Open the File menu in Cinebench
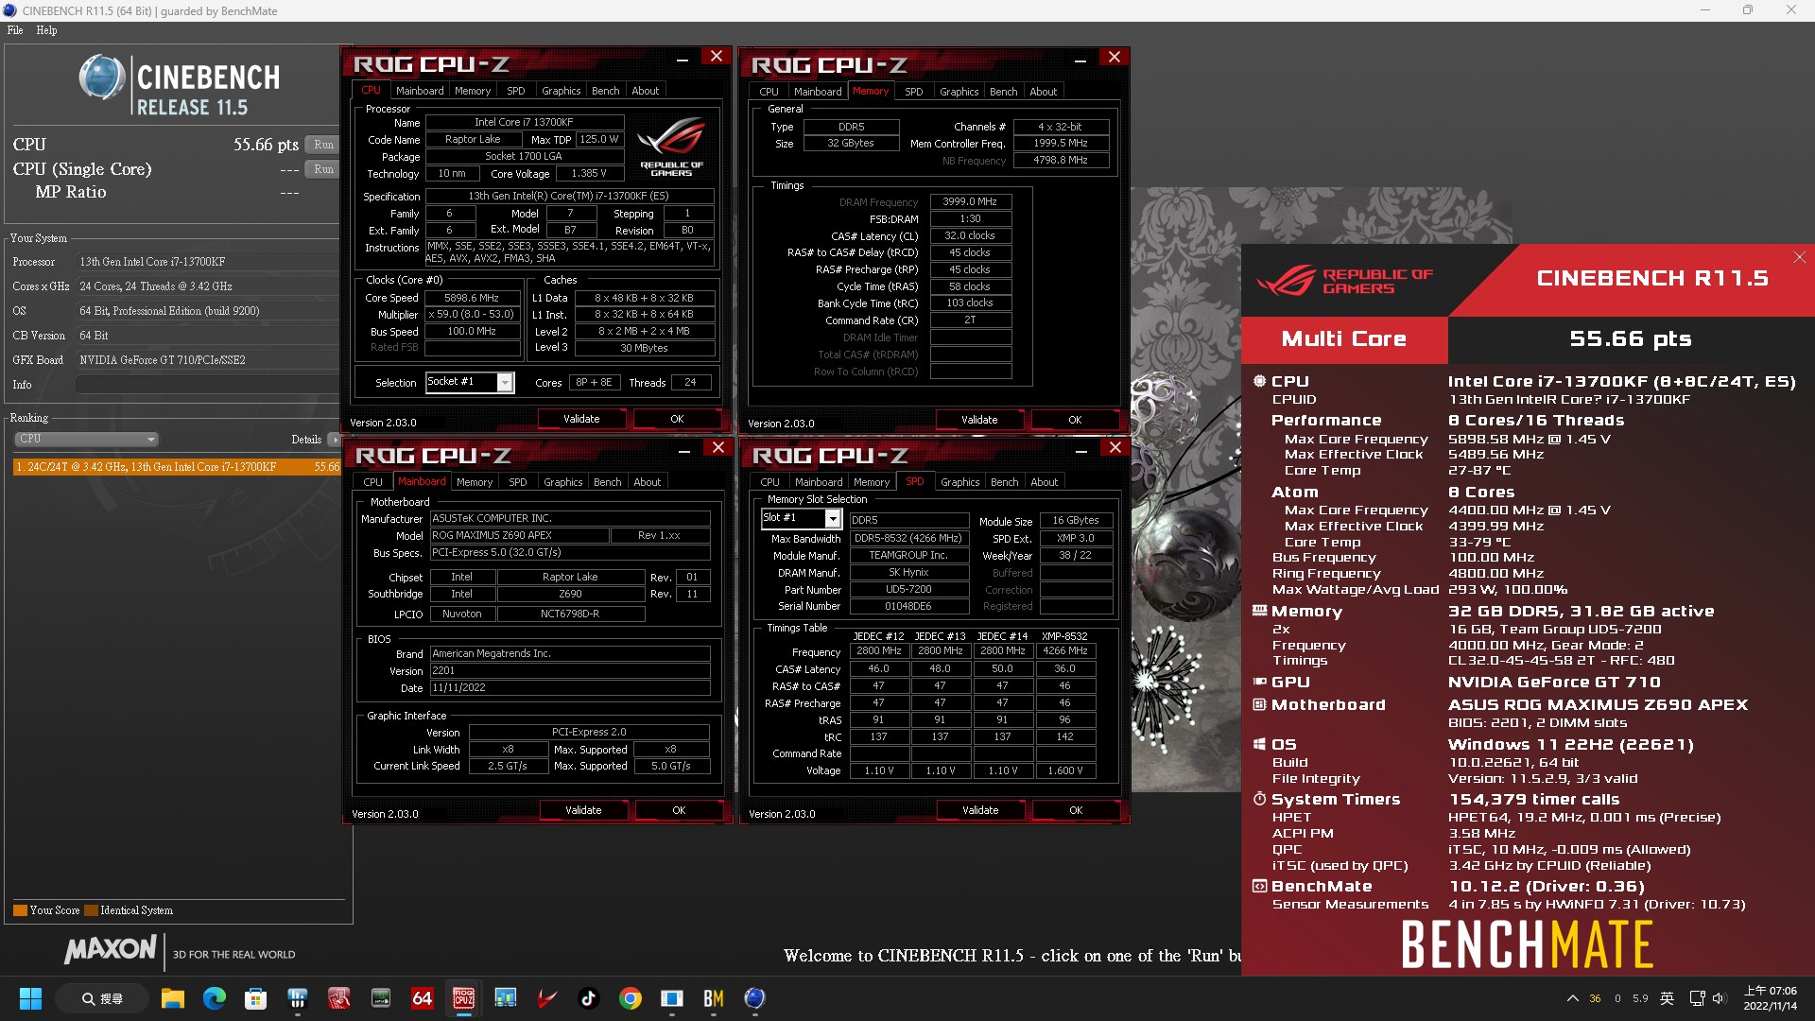Image resolution: width=1815 pixels, height=1021 pixels. click(15, 30)
